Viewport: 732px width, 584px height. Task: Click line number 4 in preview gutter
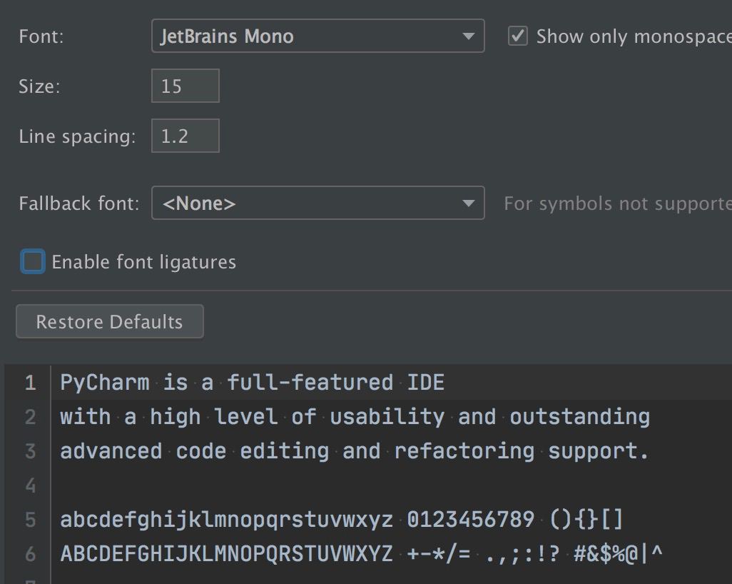click(x=31, y=485)
